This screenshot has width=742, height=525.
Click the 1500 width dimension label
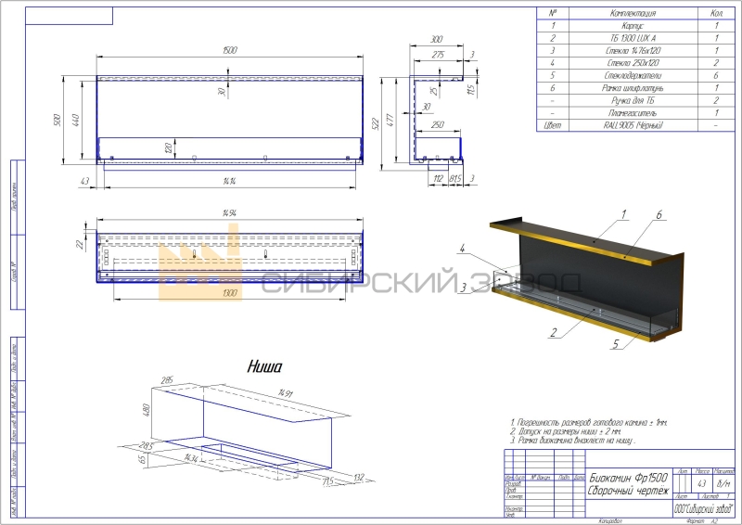[x=229, y=49]
